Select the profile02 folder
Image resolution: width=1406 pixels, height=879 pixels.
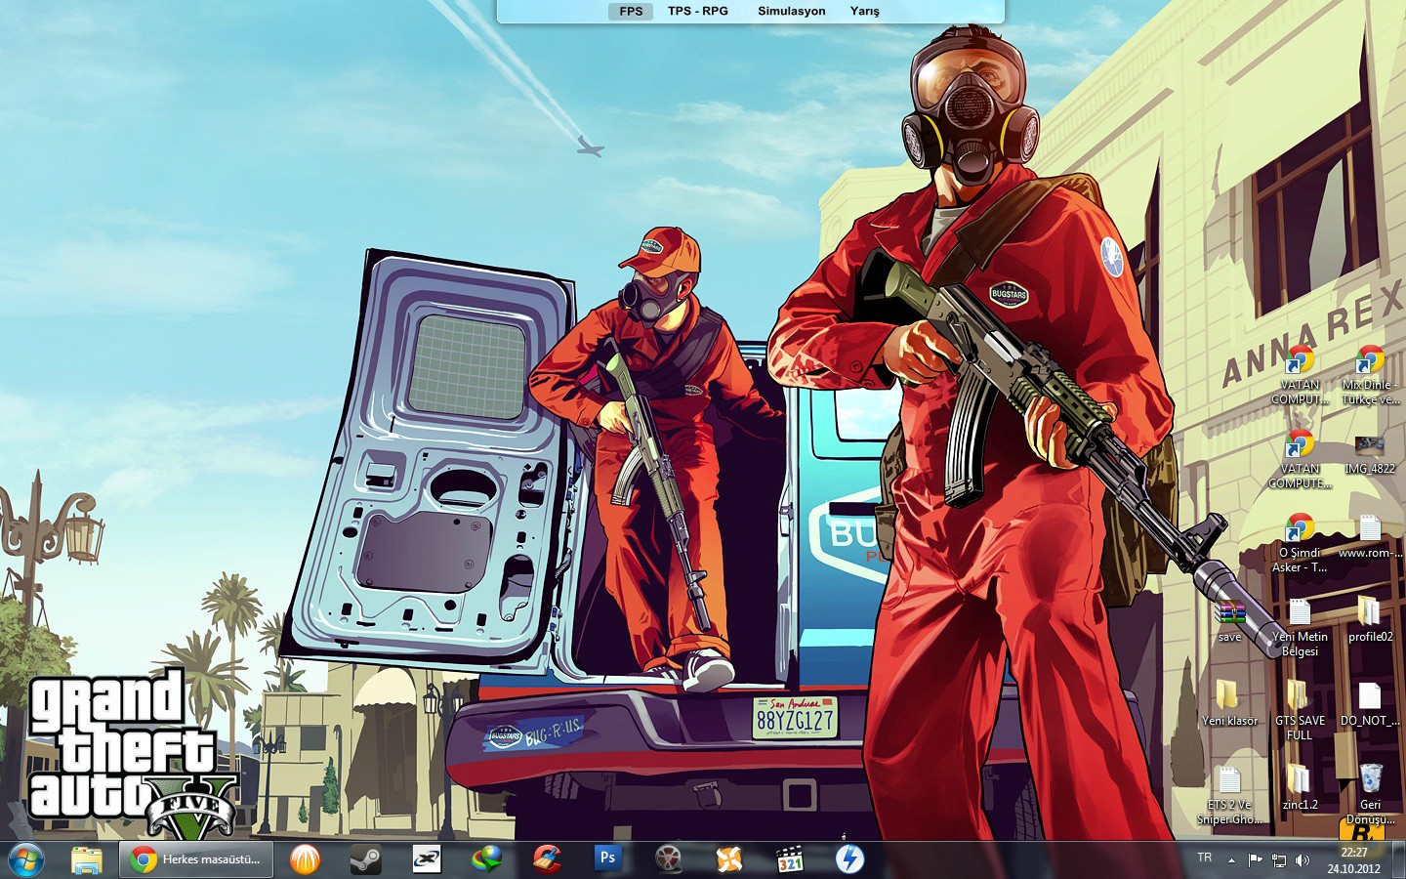point(1370,620)
